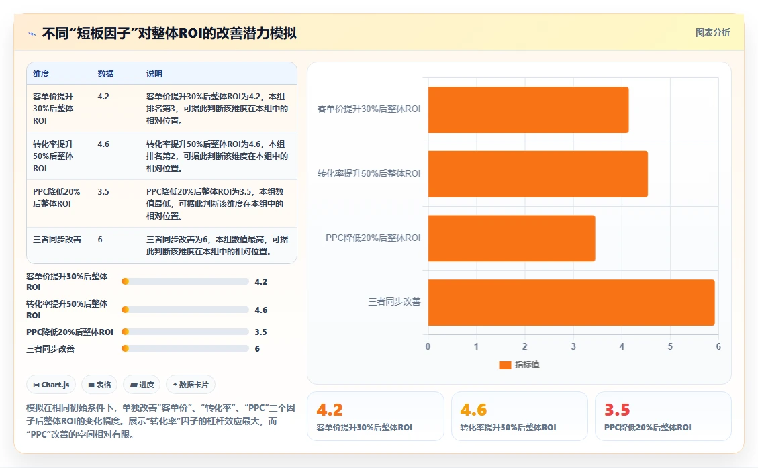Click the blue icon beside the card title
This screenshot has width=758, height=468.
tap(32, 34)
